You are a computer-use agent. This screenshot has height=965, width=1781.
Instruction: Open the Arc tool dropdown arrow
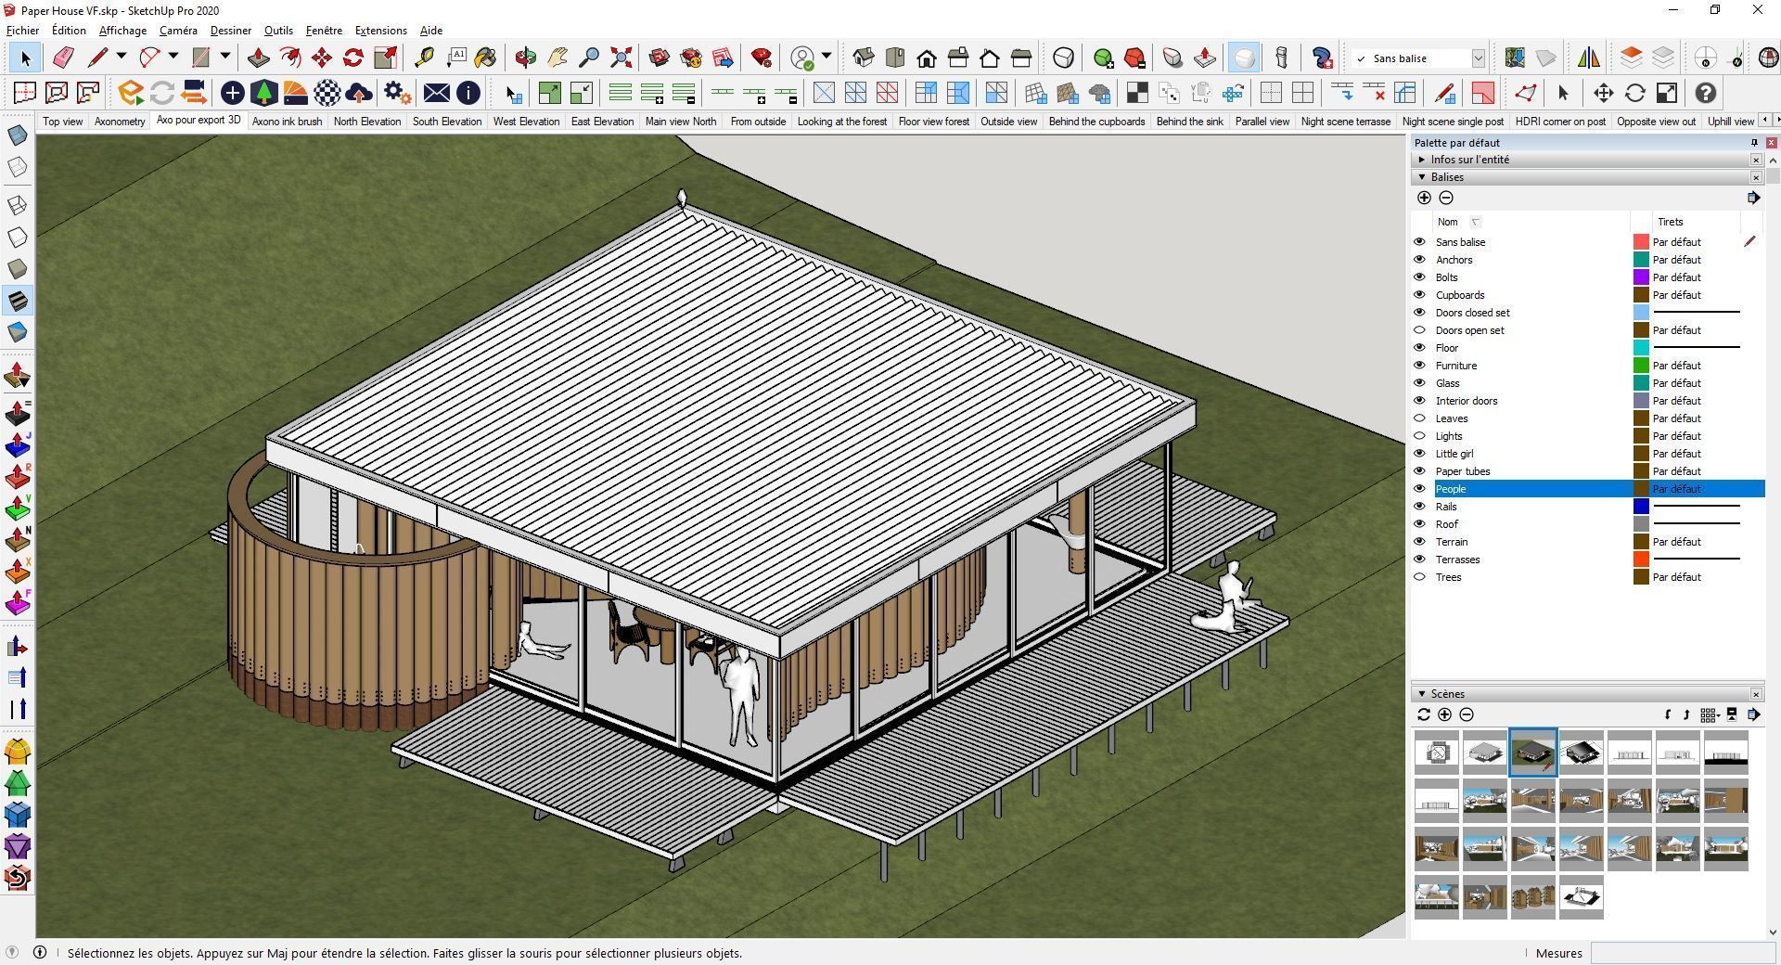(x=173, y=57)
